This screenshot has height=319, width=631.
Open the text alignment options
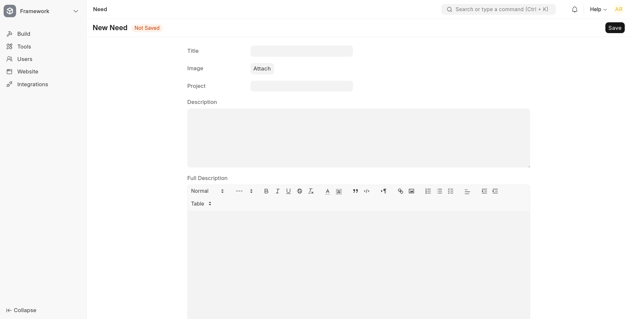467,191
